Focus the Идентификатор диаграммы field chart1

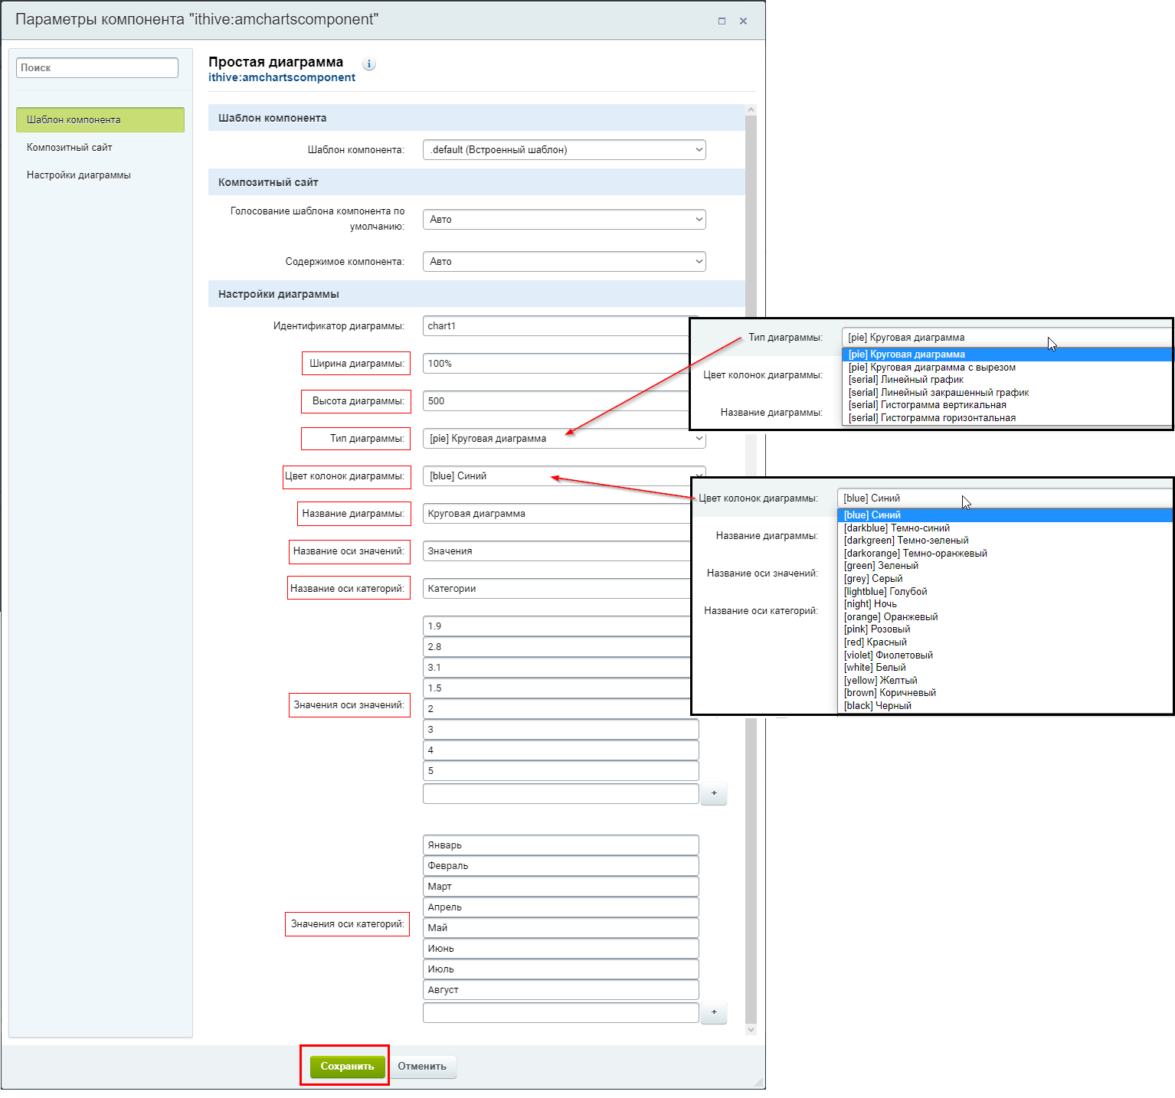click(555, 326)
